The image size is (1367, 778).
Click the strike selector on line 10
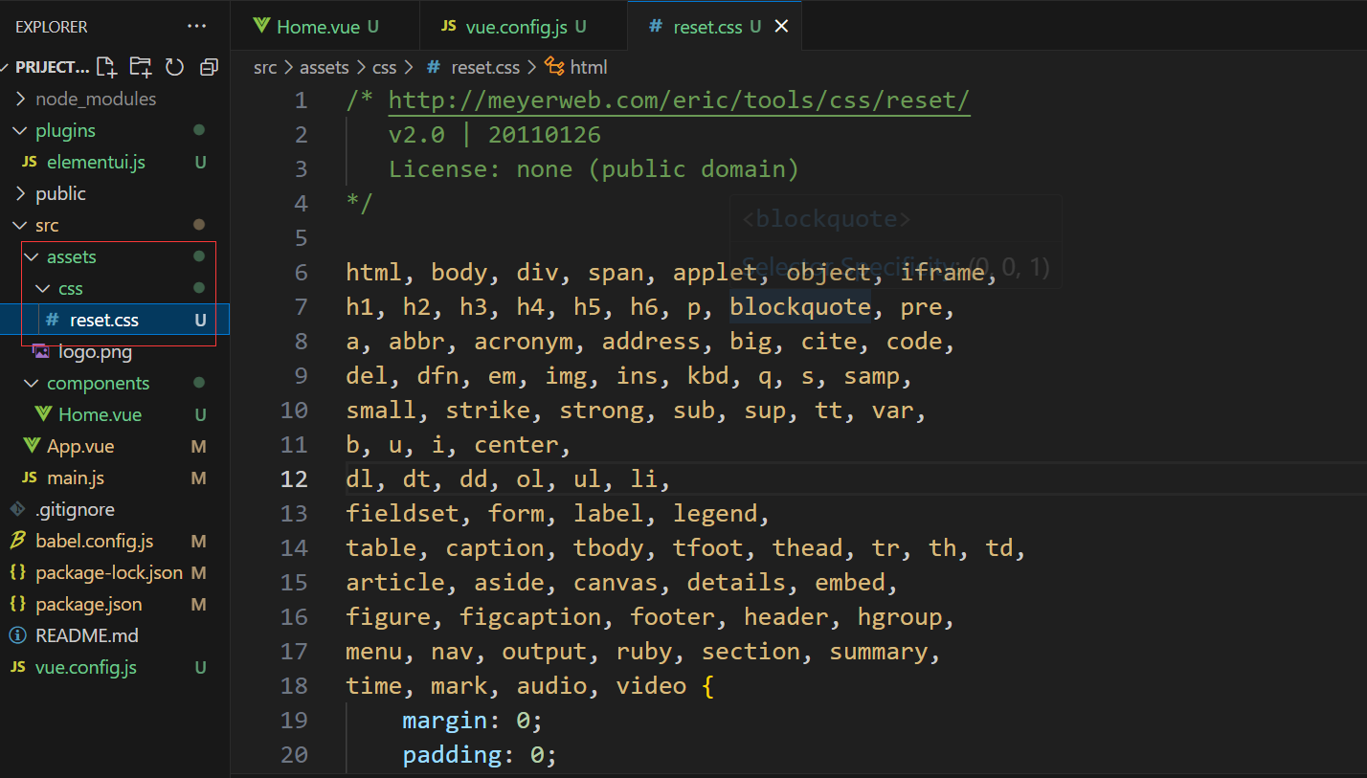488,411
